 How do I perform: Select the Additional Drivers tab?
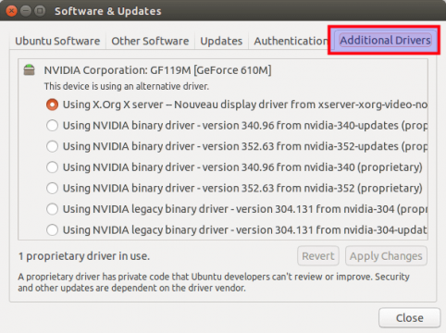(385, 41)
